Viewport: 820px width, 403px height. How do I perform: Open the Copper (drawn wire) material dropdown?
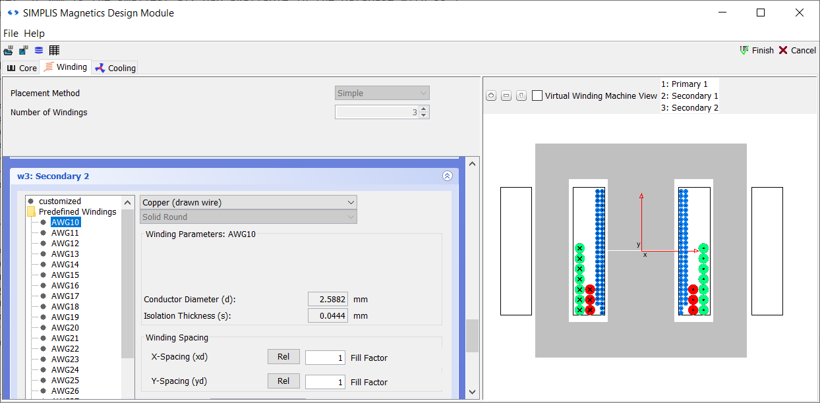[249, 202]
